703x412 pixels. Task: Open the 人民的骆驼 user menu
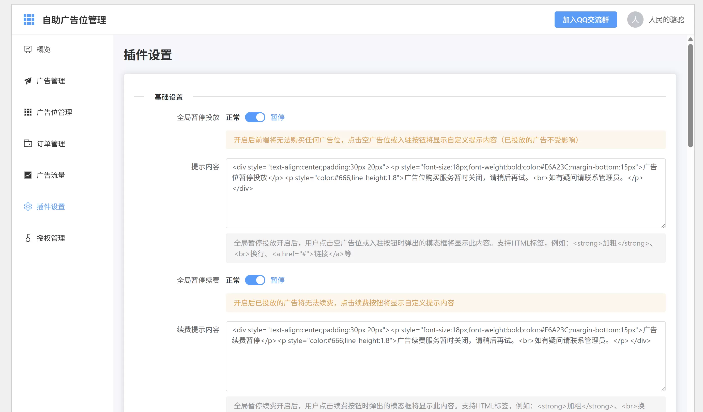666,20
